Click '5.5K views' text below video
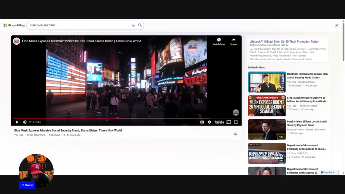This screenshot has height=194, width=345. point(54,135)
